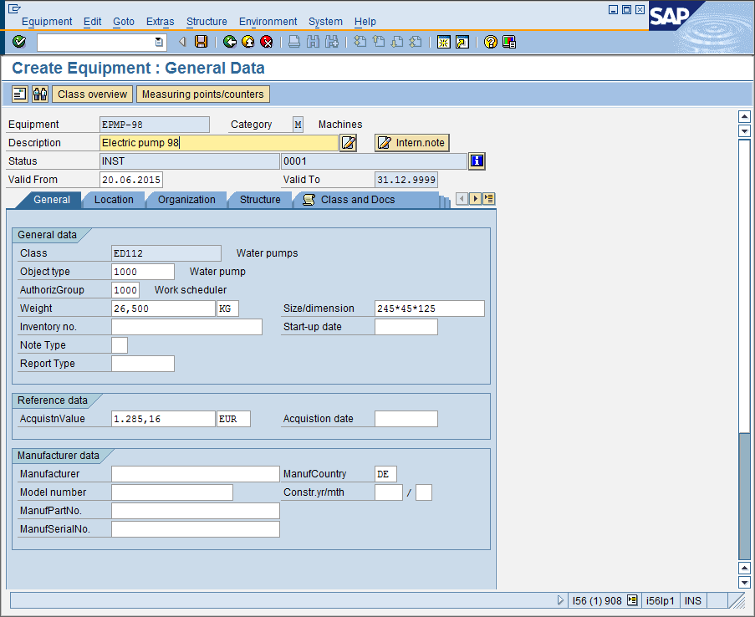The width and height of the screenshot is (755, 617).
Task: Click the session info icon in the status bar
Action: tap(632, 600)
